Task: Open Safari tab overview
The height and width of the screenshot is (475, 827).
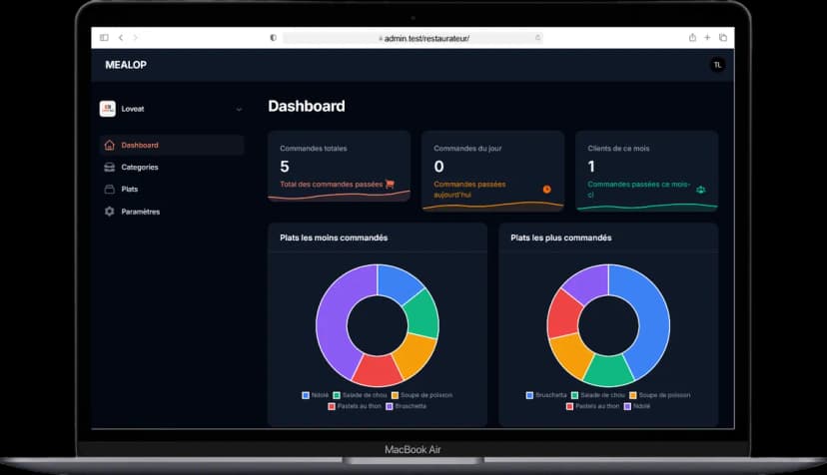Action: point(723,37)
